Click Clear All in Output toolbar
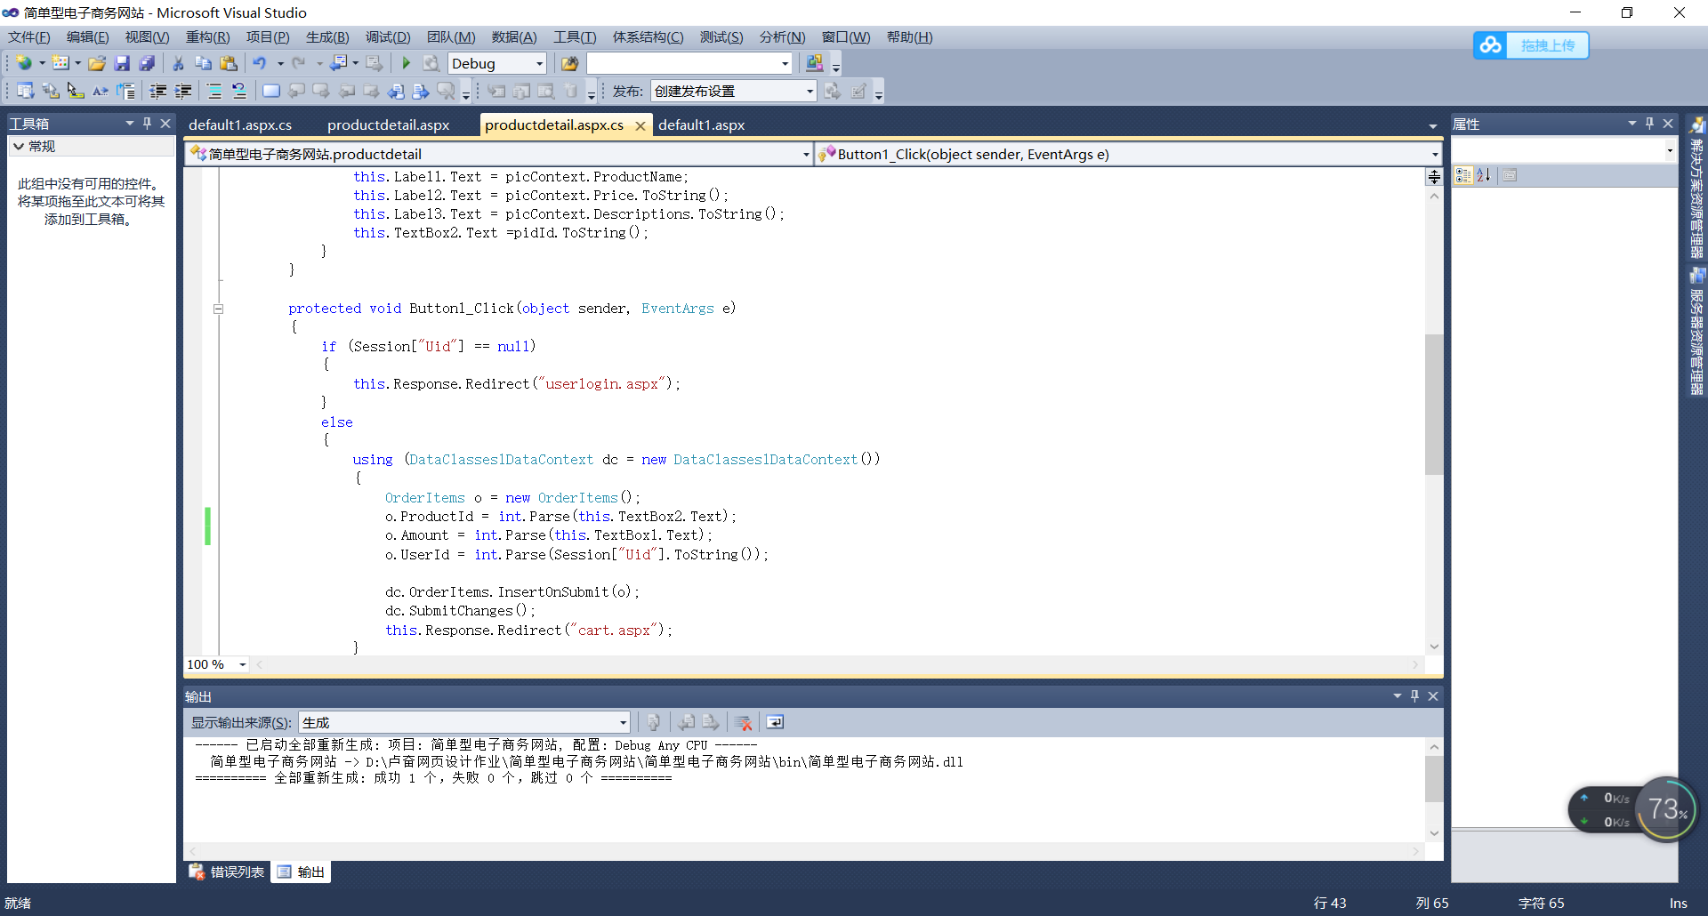Image resolution: width=1708 pixels, height=916 pixels. pyautogui.click(x=744, y=722)
